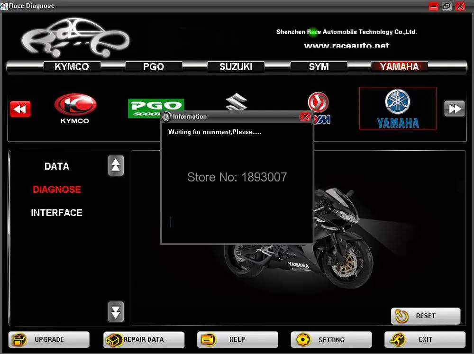Open the SETTING button
This screenshot has width=474, height=354.
[x=331, y=339]
